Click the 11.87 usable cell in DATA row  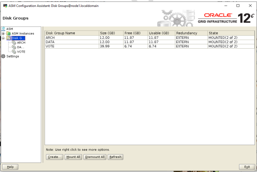[x=162, y=42]
